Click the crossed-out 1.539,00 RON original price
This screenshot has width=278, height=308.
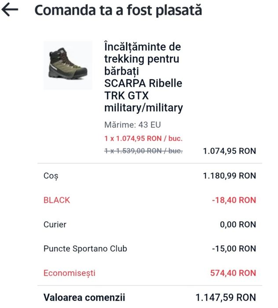pyautogui.click(x=143, y=151)
